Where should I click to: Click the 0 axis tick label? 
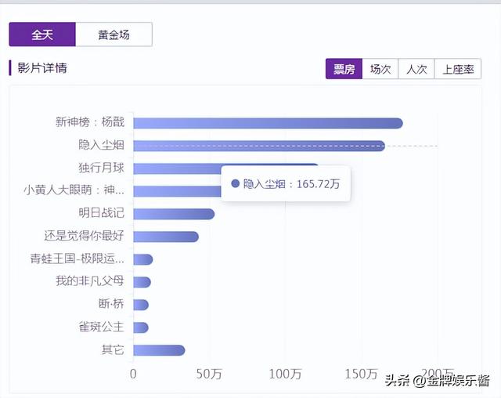point(133,374)
